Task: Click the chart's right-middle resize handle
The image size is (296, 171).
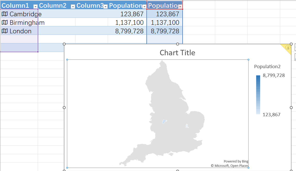Action: (291, 107)
